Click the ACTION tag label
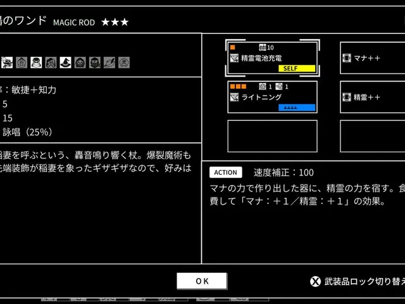Image resolution: width=405 pixels, height=304 pixels. pyautogui.click(x=226, y=172)
